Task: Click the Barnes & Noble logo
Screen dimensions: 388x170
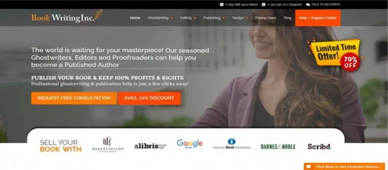Action: [278, 147]
